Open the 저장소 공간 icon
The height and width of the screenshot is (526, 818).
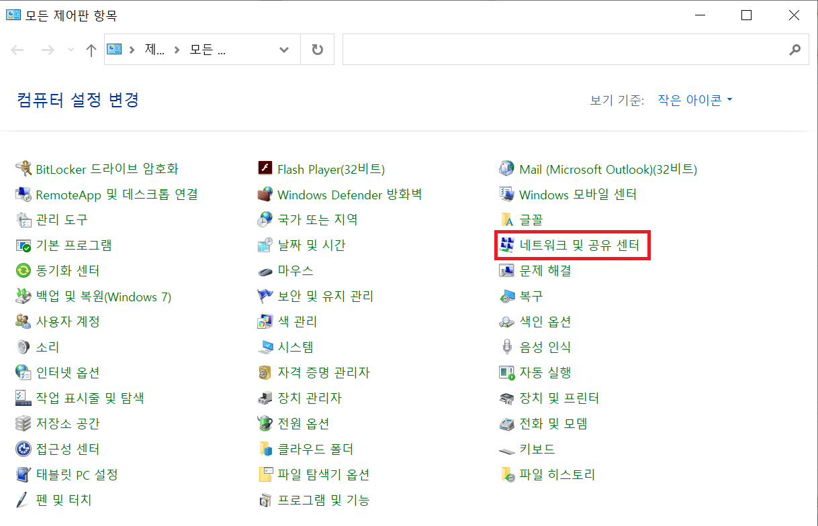click(24, 423)
